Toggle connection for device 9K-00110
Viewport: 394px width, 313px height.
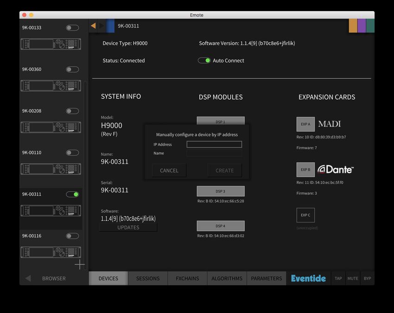[x=72, y=153]
